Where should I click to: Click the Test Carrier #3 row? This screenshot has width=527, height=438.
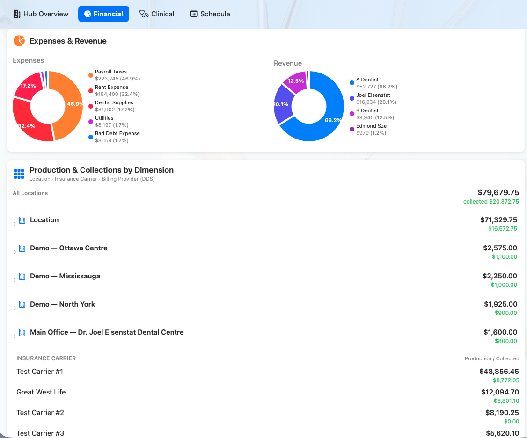pyautogui.click(x=268, y=433)
